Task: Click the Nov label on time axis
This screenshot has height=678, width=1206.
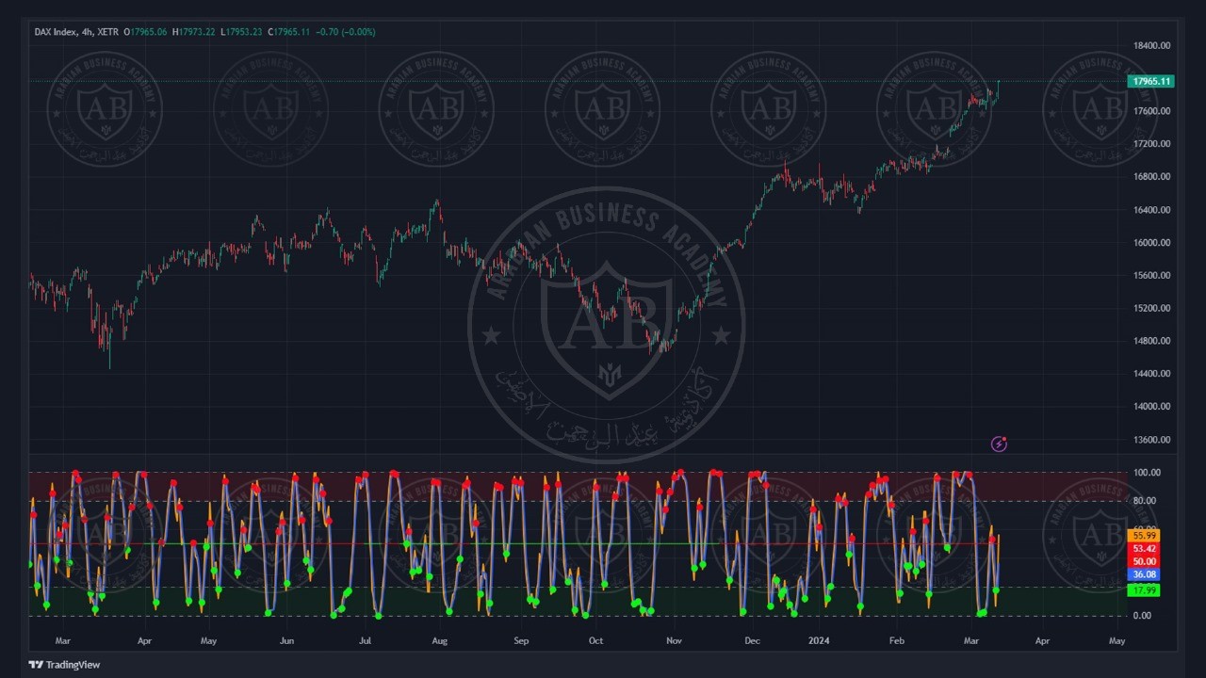Action: coord(674,641)
